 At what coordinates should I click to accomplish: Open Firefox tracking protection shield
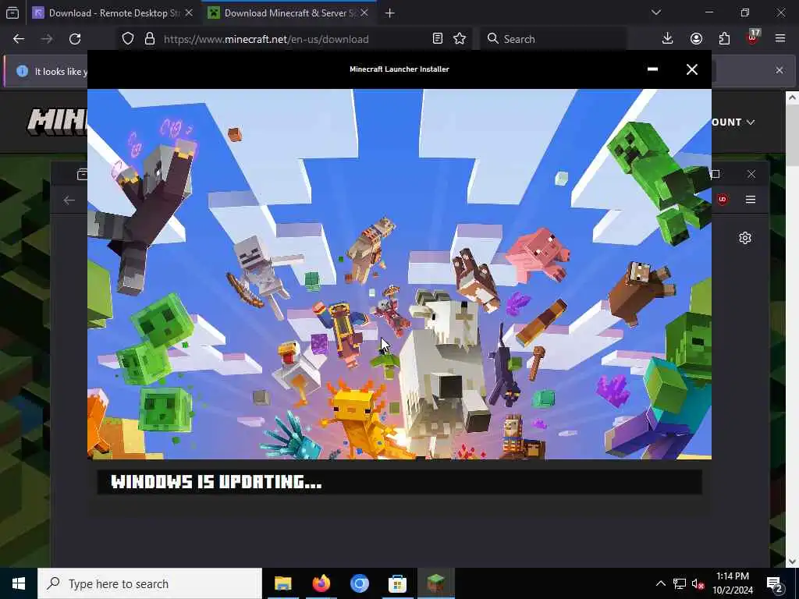128,39
